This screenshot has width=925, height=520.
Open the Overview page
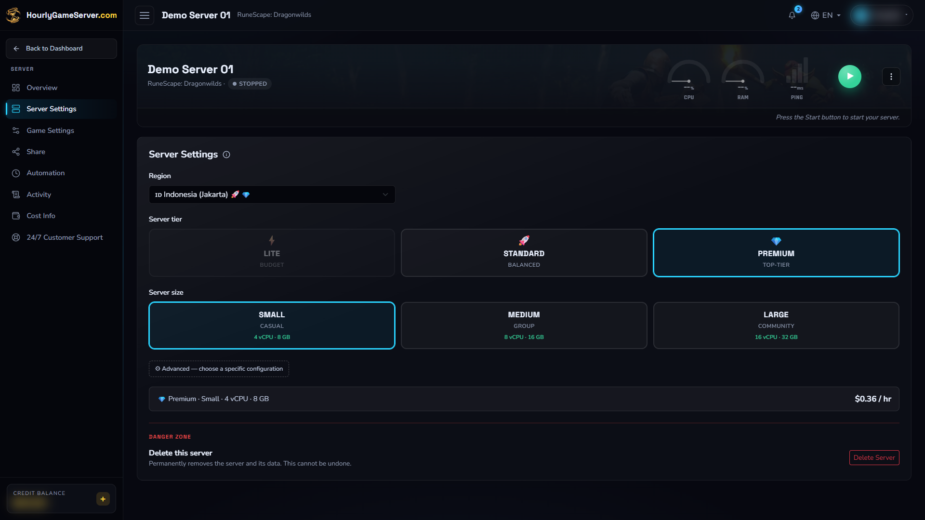pos(61,88)
